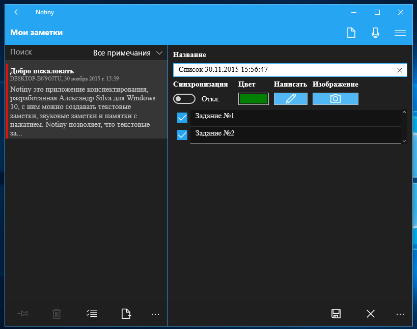Go back with the arrow in title bar
Screen dimensions: 417x329
click(x=17, y=12)
